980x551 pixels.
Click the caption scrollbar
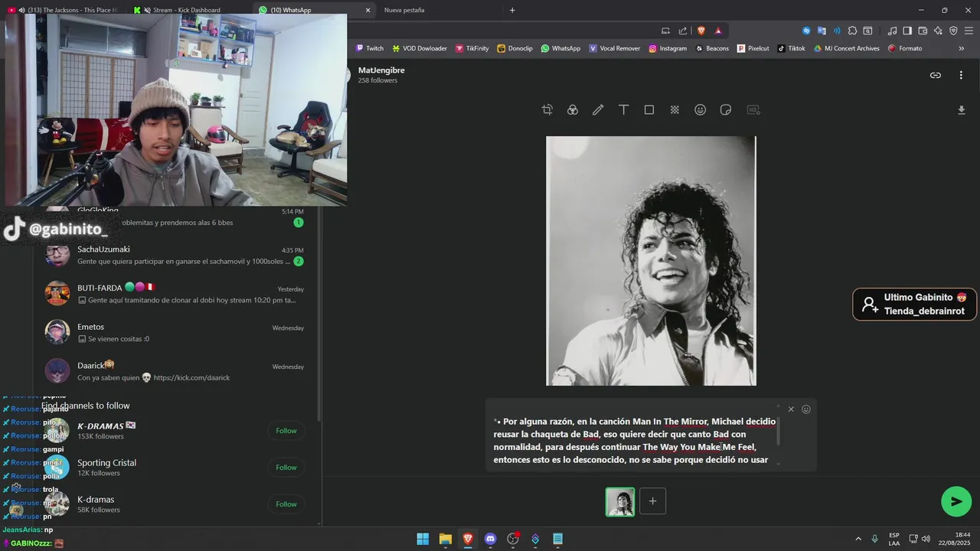coord(779,432)
